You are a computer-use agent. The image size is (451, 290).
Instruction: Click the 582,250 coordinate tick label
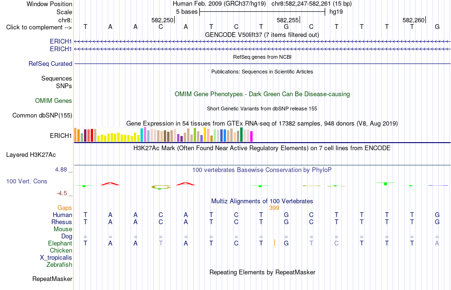pyautogui.click(x=162, y=20)
